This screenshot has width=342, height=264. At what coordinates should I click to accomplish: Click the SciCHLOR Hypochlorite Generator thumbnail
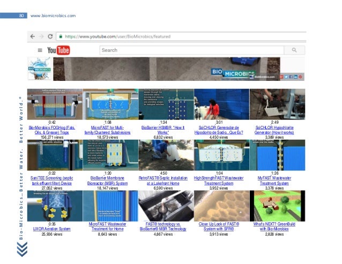pyautogui.click(x=278, y=104)
